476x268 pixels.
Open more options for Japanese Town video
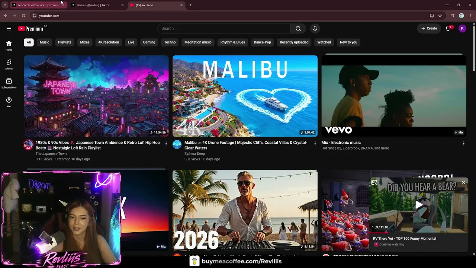click(x=166, y=144)
